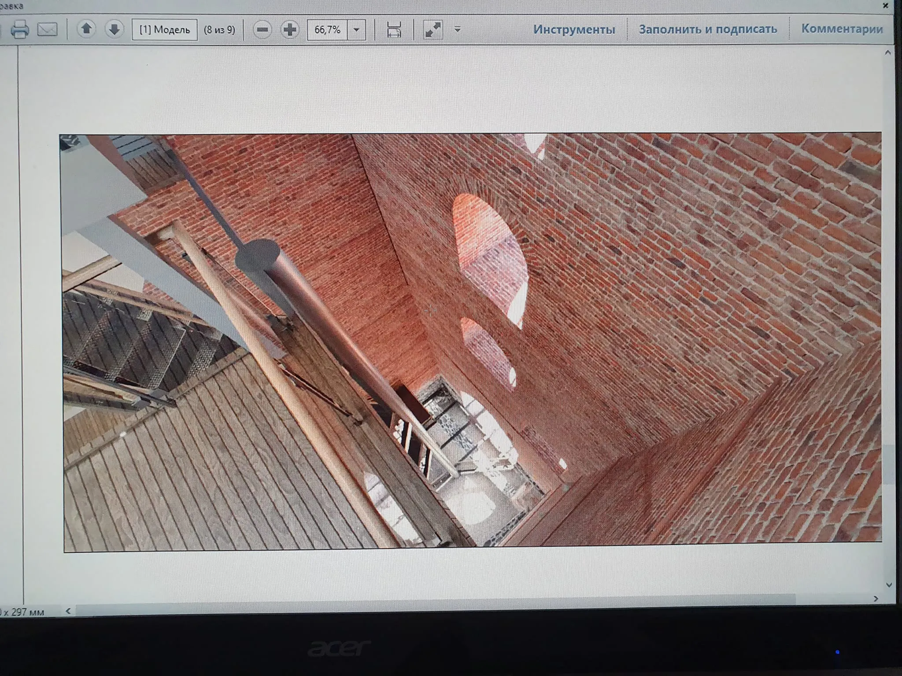Click the vertical scrollbar down arrow
The width and height of the screenshot is (902, 676).
tap(888, 585)
